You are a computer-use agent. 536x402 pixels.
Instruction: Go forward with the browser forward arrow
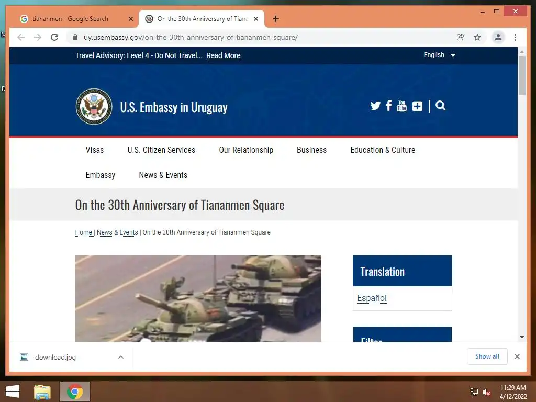pos(38,37)
